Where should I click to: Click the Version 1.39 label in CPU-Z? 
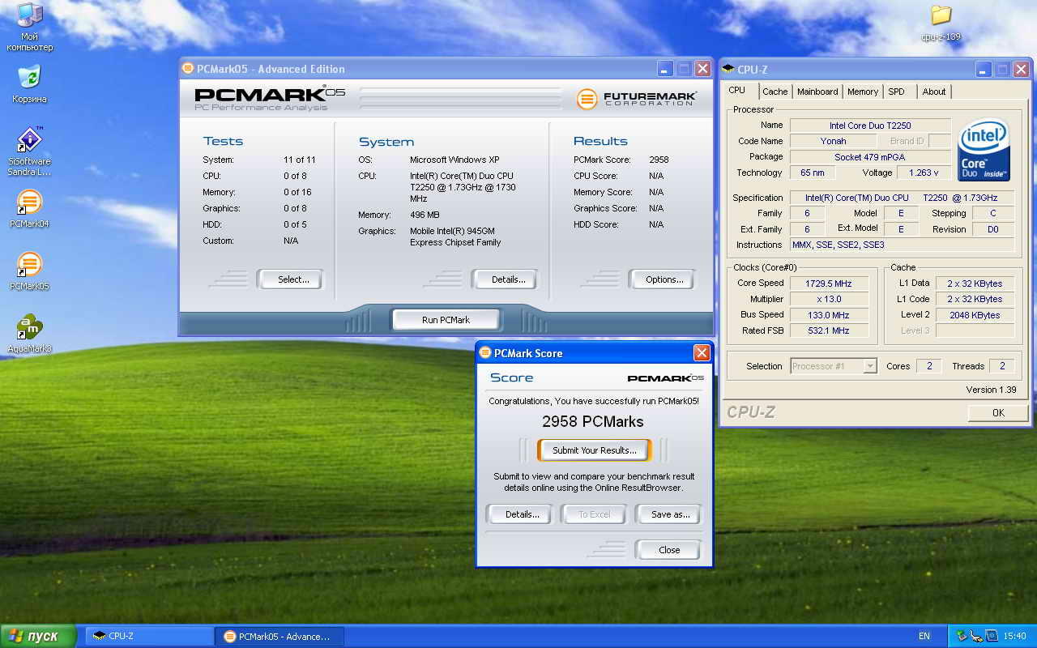point(991,390)
